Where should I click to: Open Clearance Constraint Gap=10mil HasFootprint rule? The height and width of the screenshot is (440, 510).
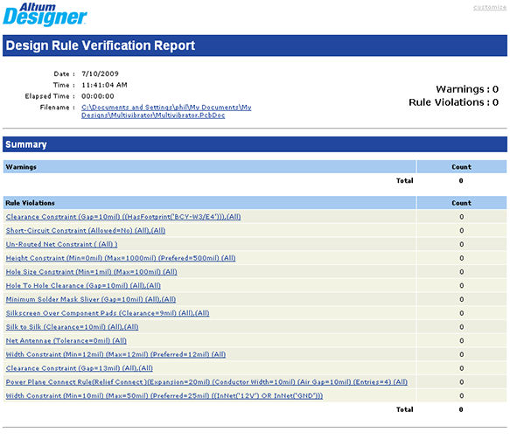tap(123, 217)
